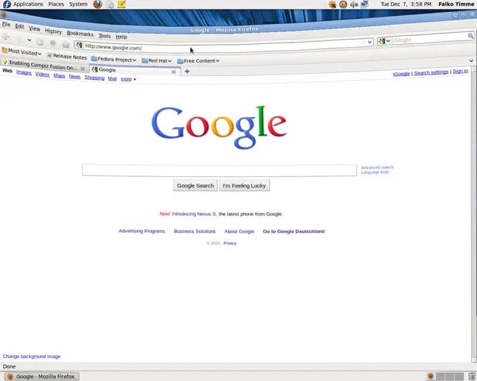Open Google Maps link

(x=59, y=76)
